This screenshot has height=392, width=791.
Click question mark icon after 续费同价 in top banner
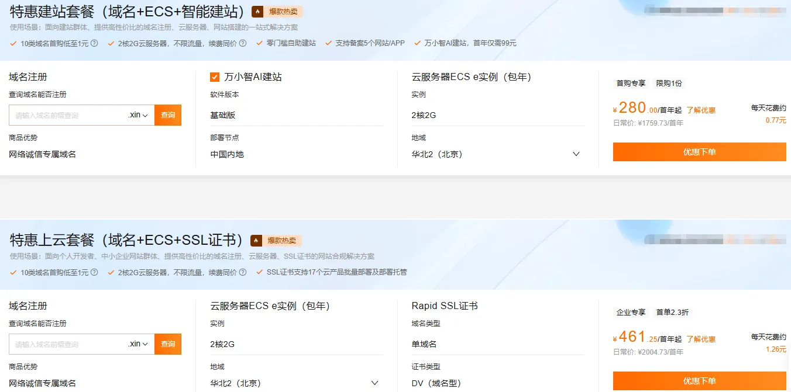(243, 43)
